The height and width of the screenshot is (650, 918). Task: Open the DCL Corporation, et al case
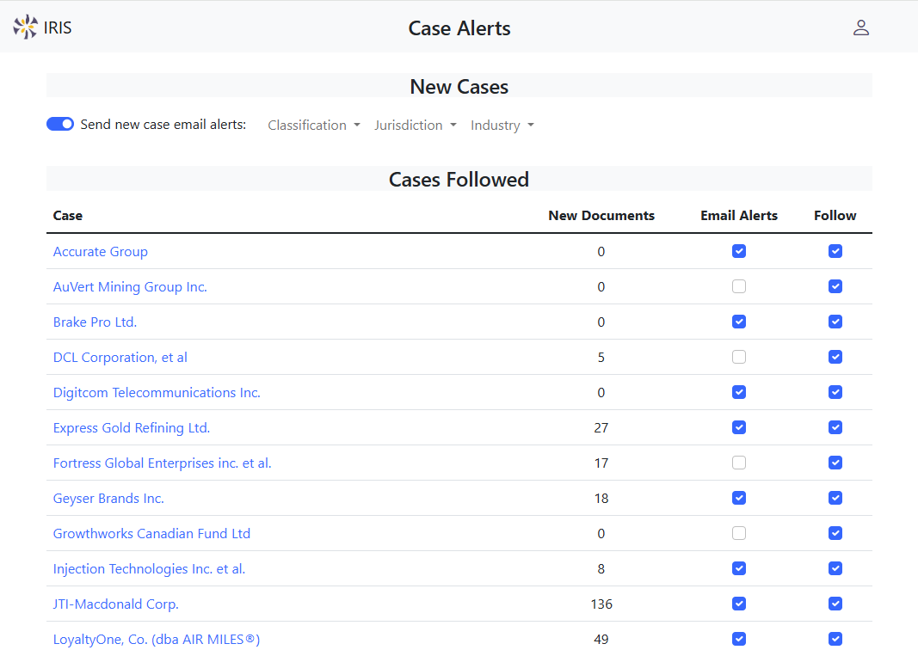tap(120, 358)
